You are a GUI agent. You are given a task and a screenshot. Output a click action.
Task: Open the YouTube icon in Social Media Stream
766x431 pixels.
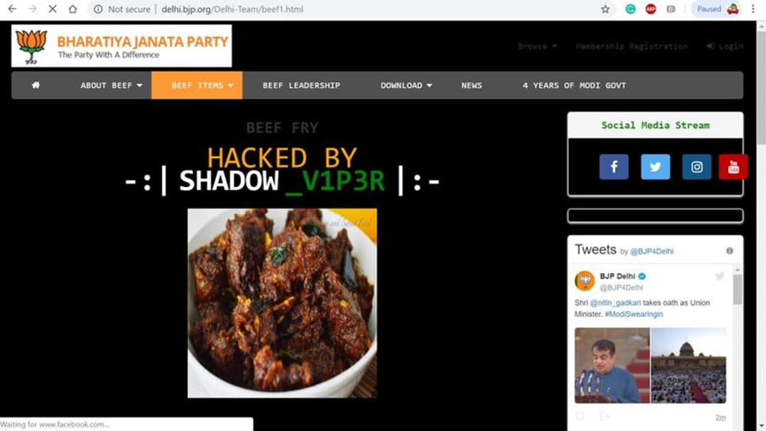[733, 167]
